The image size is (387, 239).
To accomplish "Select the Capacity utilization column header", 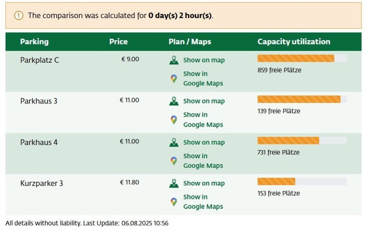I will click(x=294, y=42).
